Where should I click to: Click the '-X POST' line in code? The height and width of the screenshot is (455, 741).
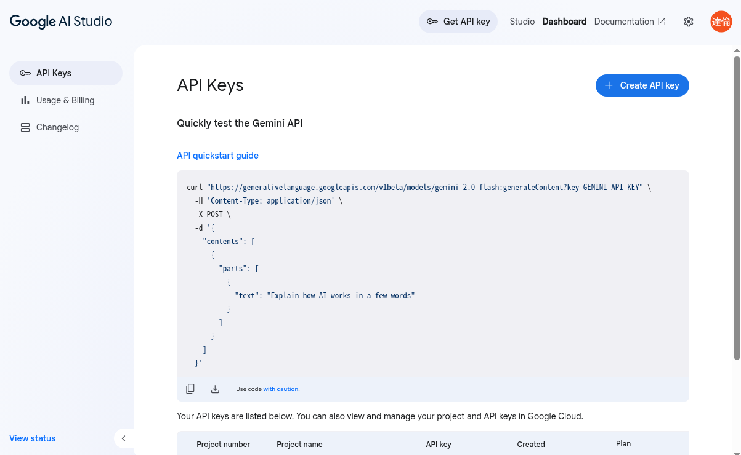(213, 215)
